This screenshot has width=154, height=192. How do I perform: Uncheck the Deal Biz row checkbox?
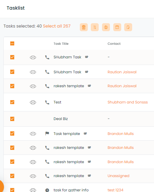click(12, 119)
